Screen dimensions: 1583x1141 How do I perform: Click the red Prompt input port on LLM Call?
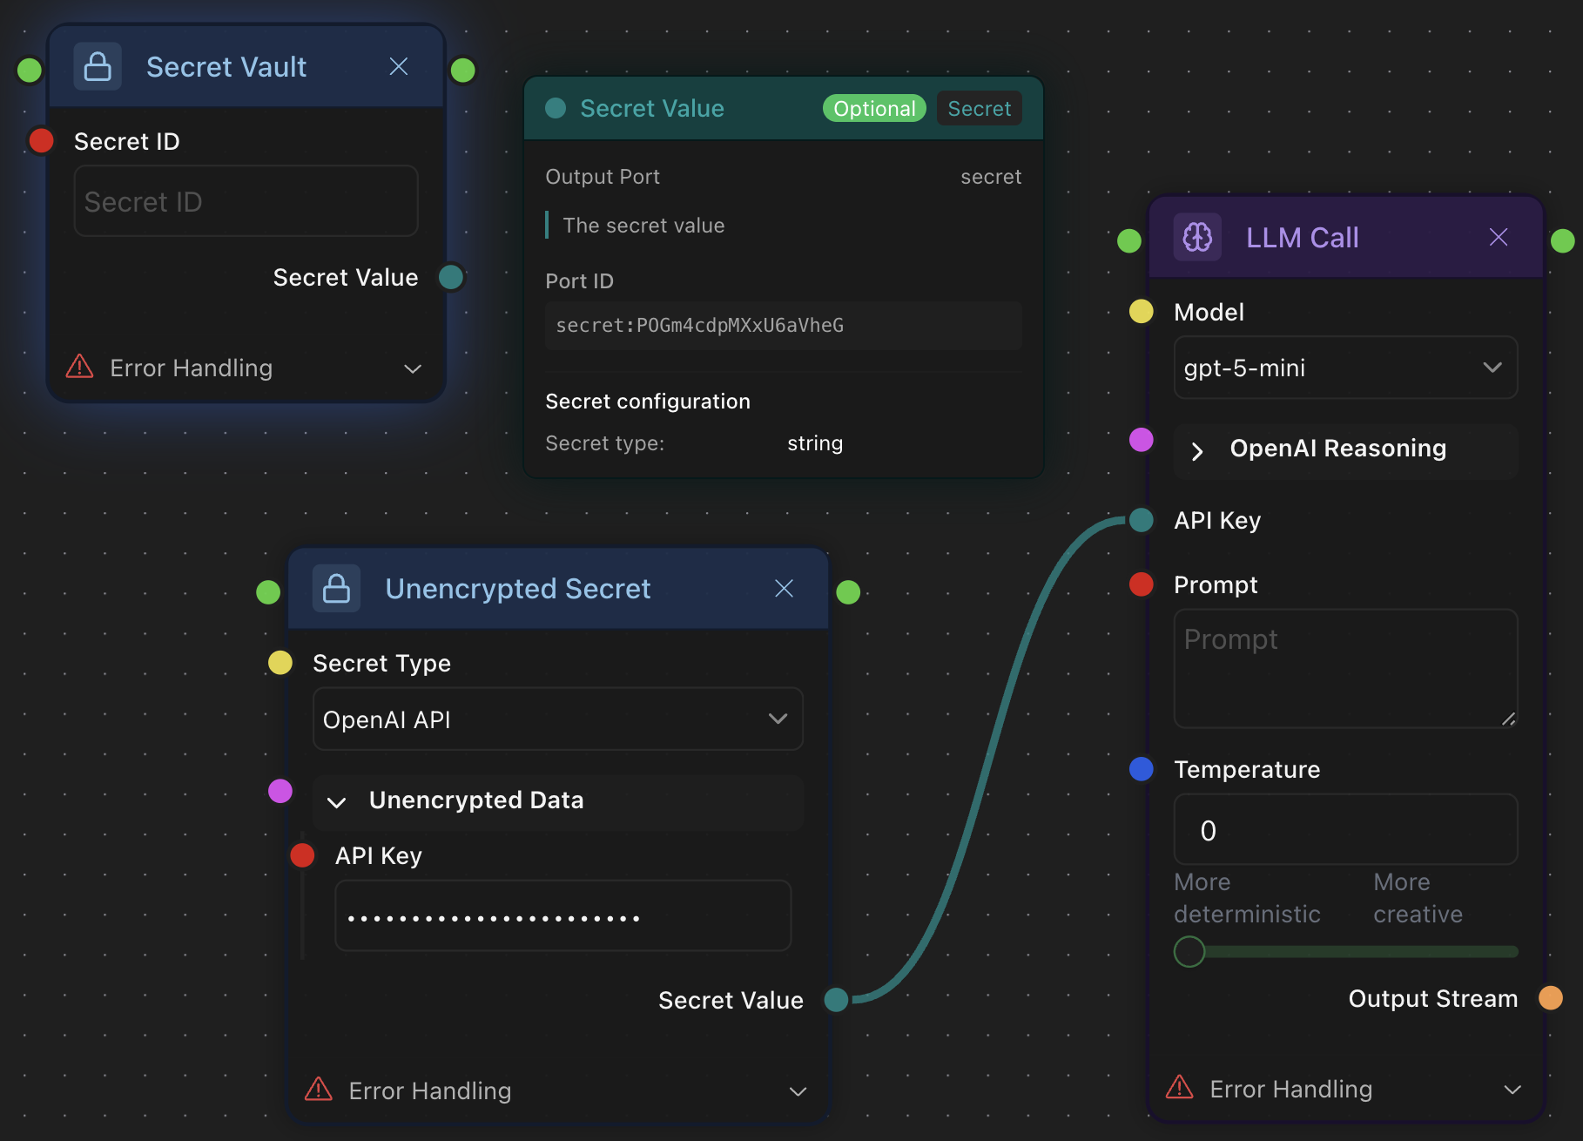click(1141, 584)
